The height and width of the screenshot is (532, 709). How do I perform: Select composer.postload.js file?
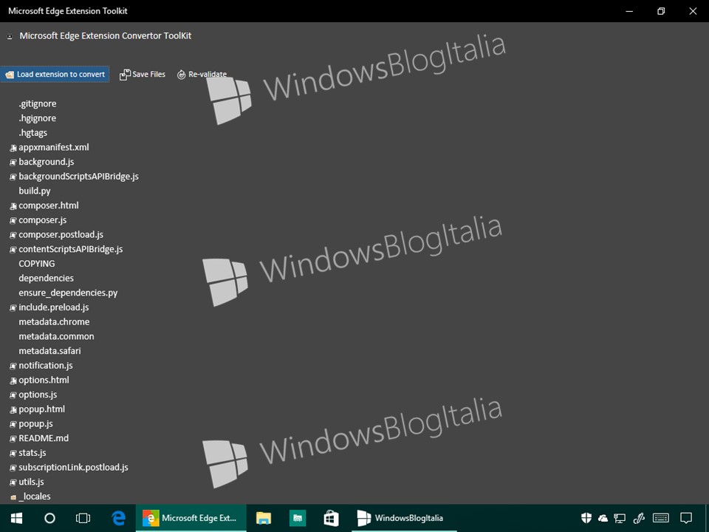click(61, 234)
